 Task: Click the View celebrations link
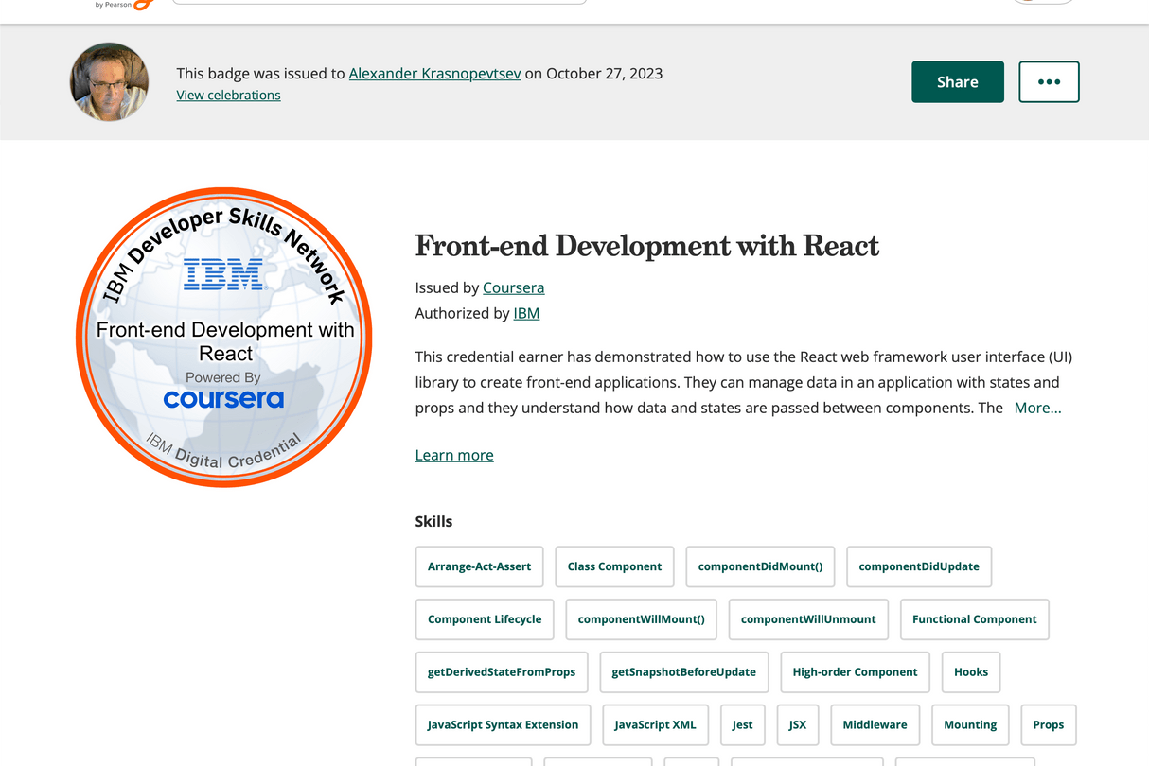click(x=228, y=95)
